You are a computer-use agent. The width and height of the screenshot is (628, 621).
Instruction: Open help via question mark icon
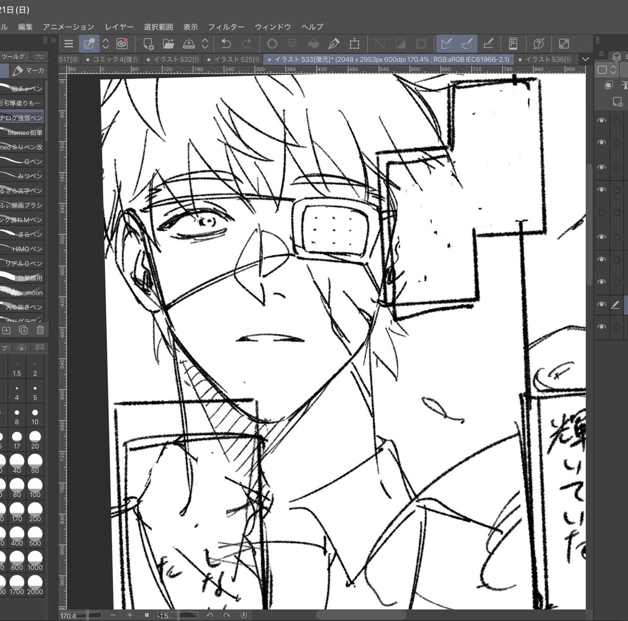pos(539,44)
